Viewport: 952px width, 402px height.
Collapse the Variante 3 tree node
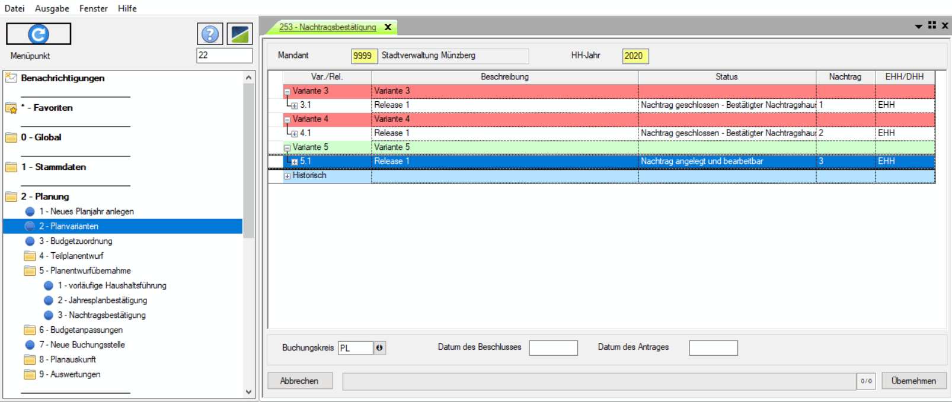pyautogui.click(x=287, y=92)
